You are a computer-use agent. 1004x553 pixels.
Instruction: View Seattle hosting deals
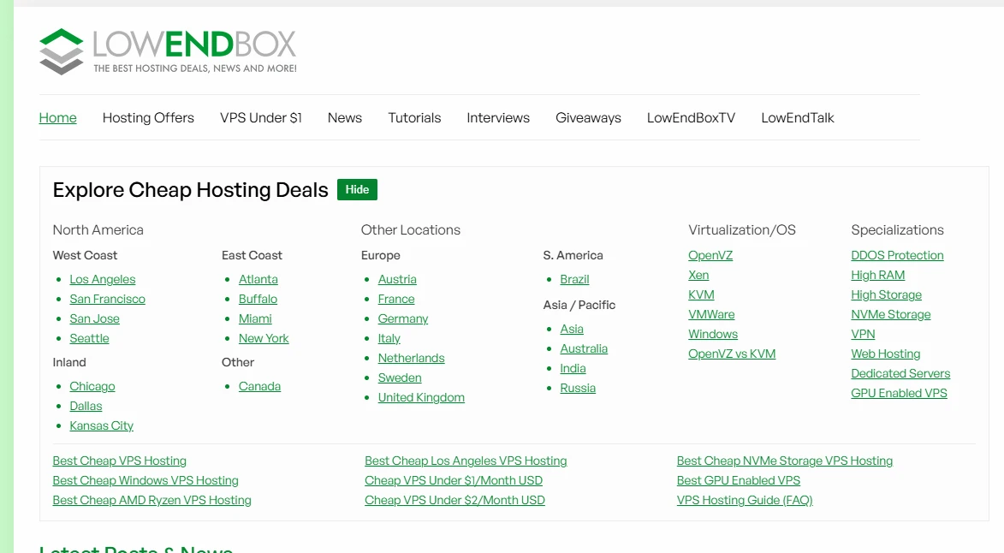89,338
